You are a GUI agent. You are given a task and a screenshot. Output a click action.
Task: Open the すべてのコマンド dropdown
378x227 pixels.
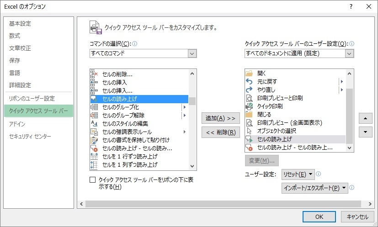point(192,53)
